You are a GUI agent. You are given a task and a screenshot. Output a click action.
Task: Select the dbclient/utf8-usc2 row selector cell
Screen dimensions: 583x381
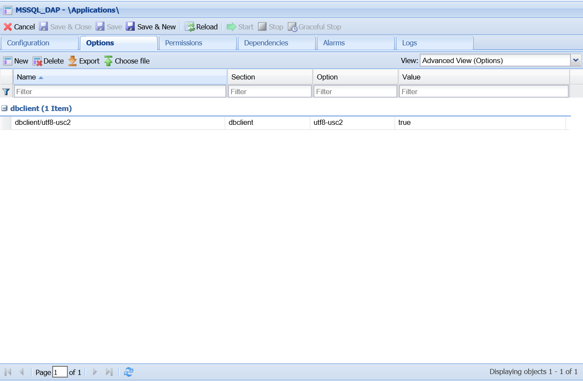coord(6,123)
